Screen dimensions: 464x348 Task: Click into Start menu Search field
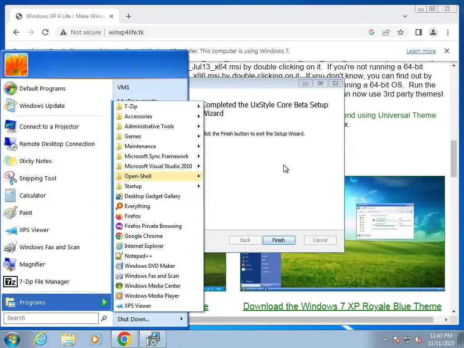coord(51,318)
